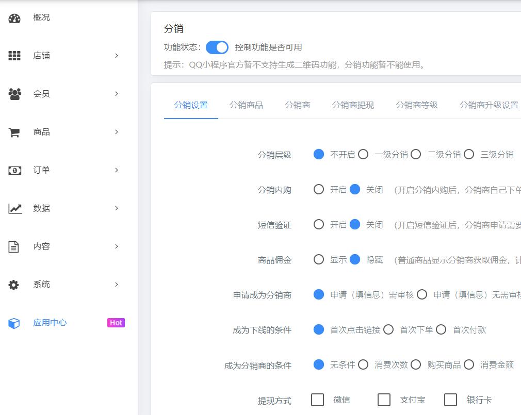Click the 店铺 menu label

[42, 56]
